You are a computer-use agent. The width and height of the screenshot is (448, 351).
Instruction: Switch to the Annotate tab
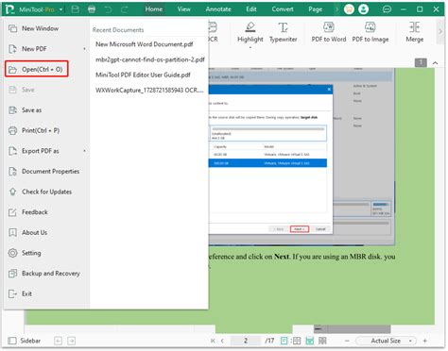[218, 9]
